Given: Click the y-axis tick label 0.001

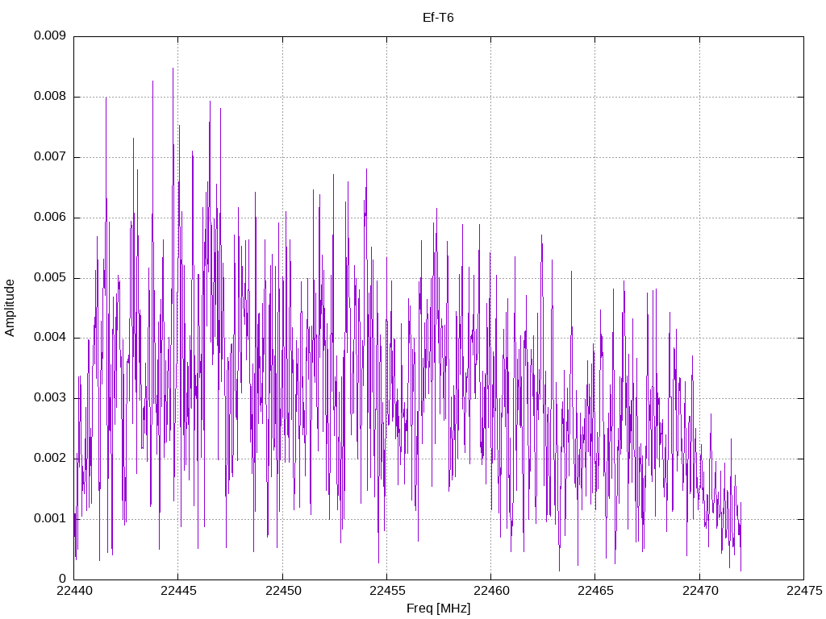Looking at the screenshot, I should coord(50,518).
